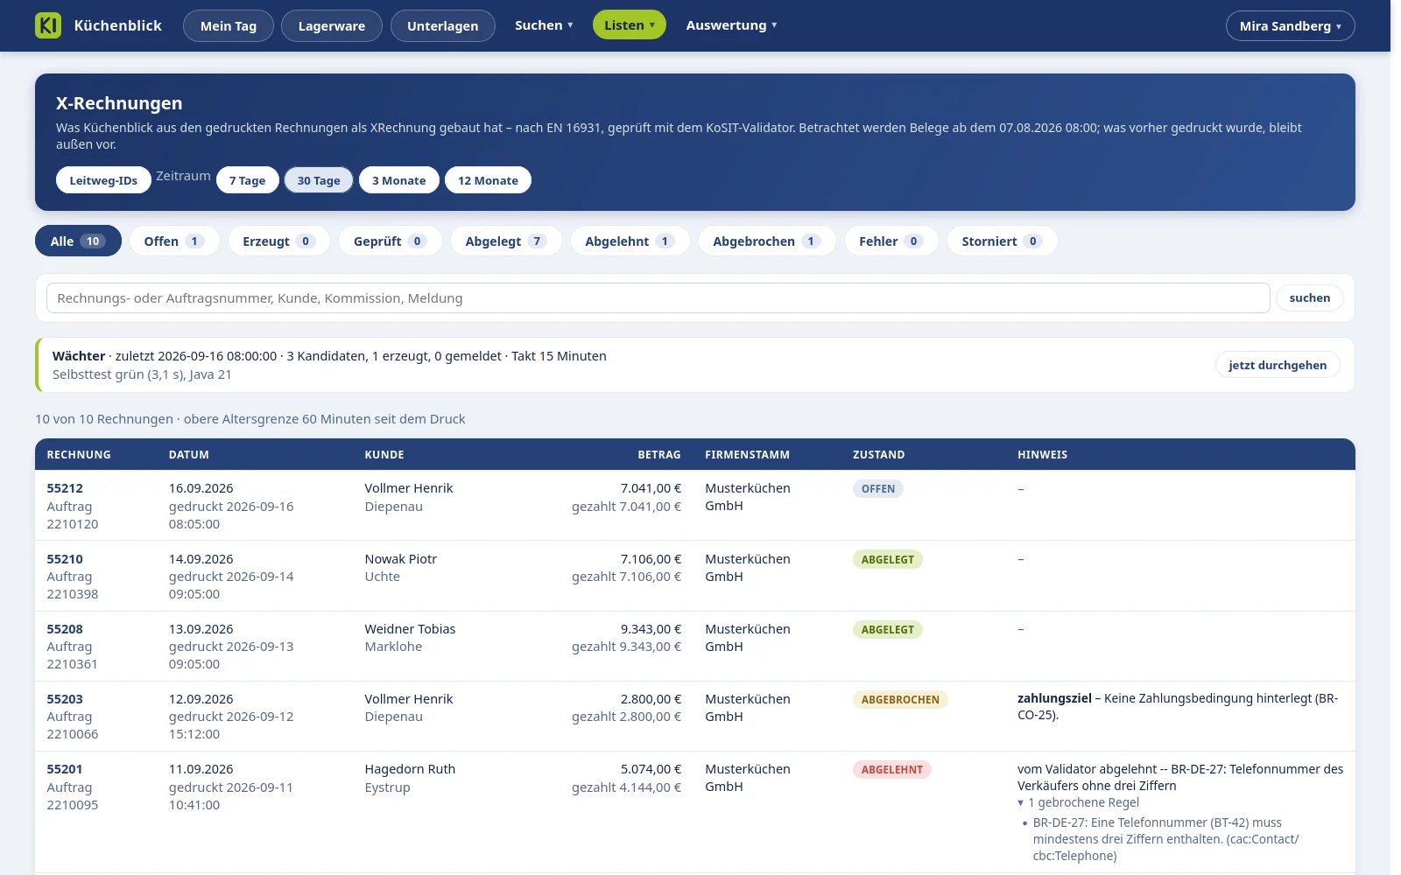Filter by Abgebrochen status

[767, 241]
